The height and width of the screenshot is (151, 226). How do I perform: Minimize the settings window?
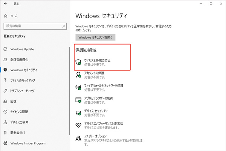click(201, 4)
